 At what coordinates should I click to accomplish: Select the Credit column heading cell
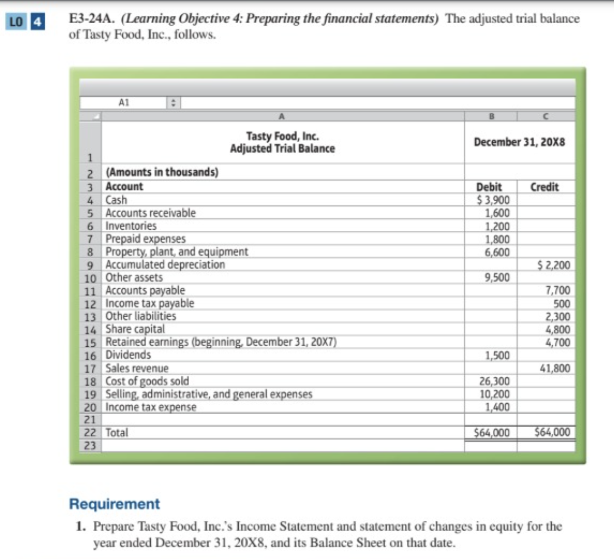pos(546,187)
